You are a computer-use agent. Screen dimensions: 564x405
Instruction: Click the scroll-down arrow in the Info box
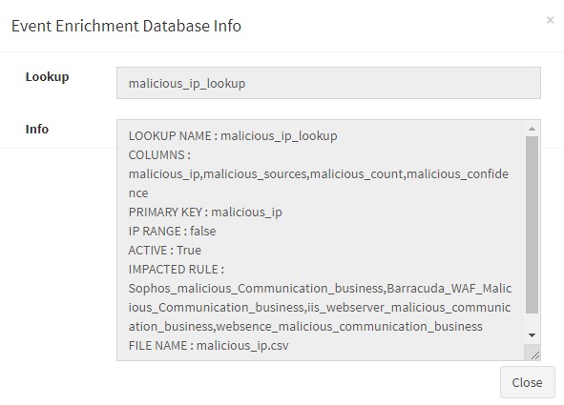[x=532, y=335]
